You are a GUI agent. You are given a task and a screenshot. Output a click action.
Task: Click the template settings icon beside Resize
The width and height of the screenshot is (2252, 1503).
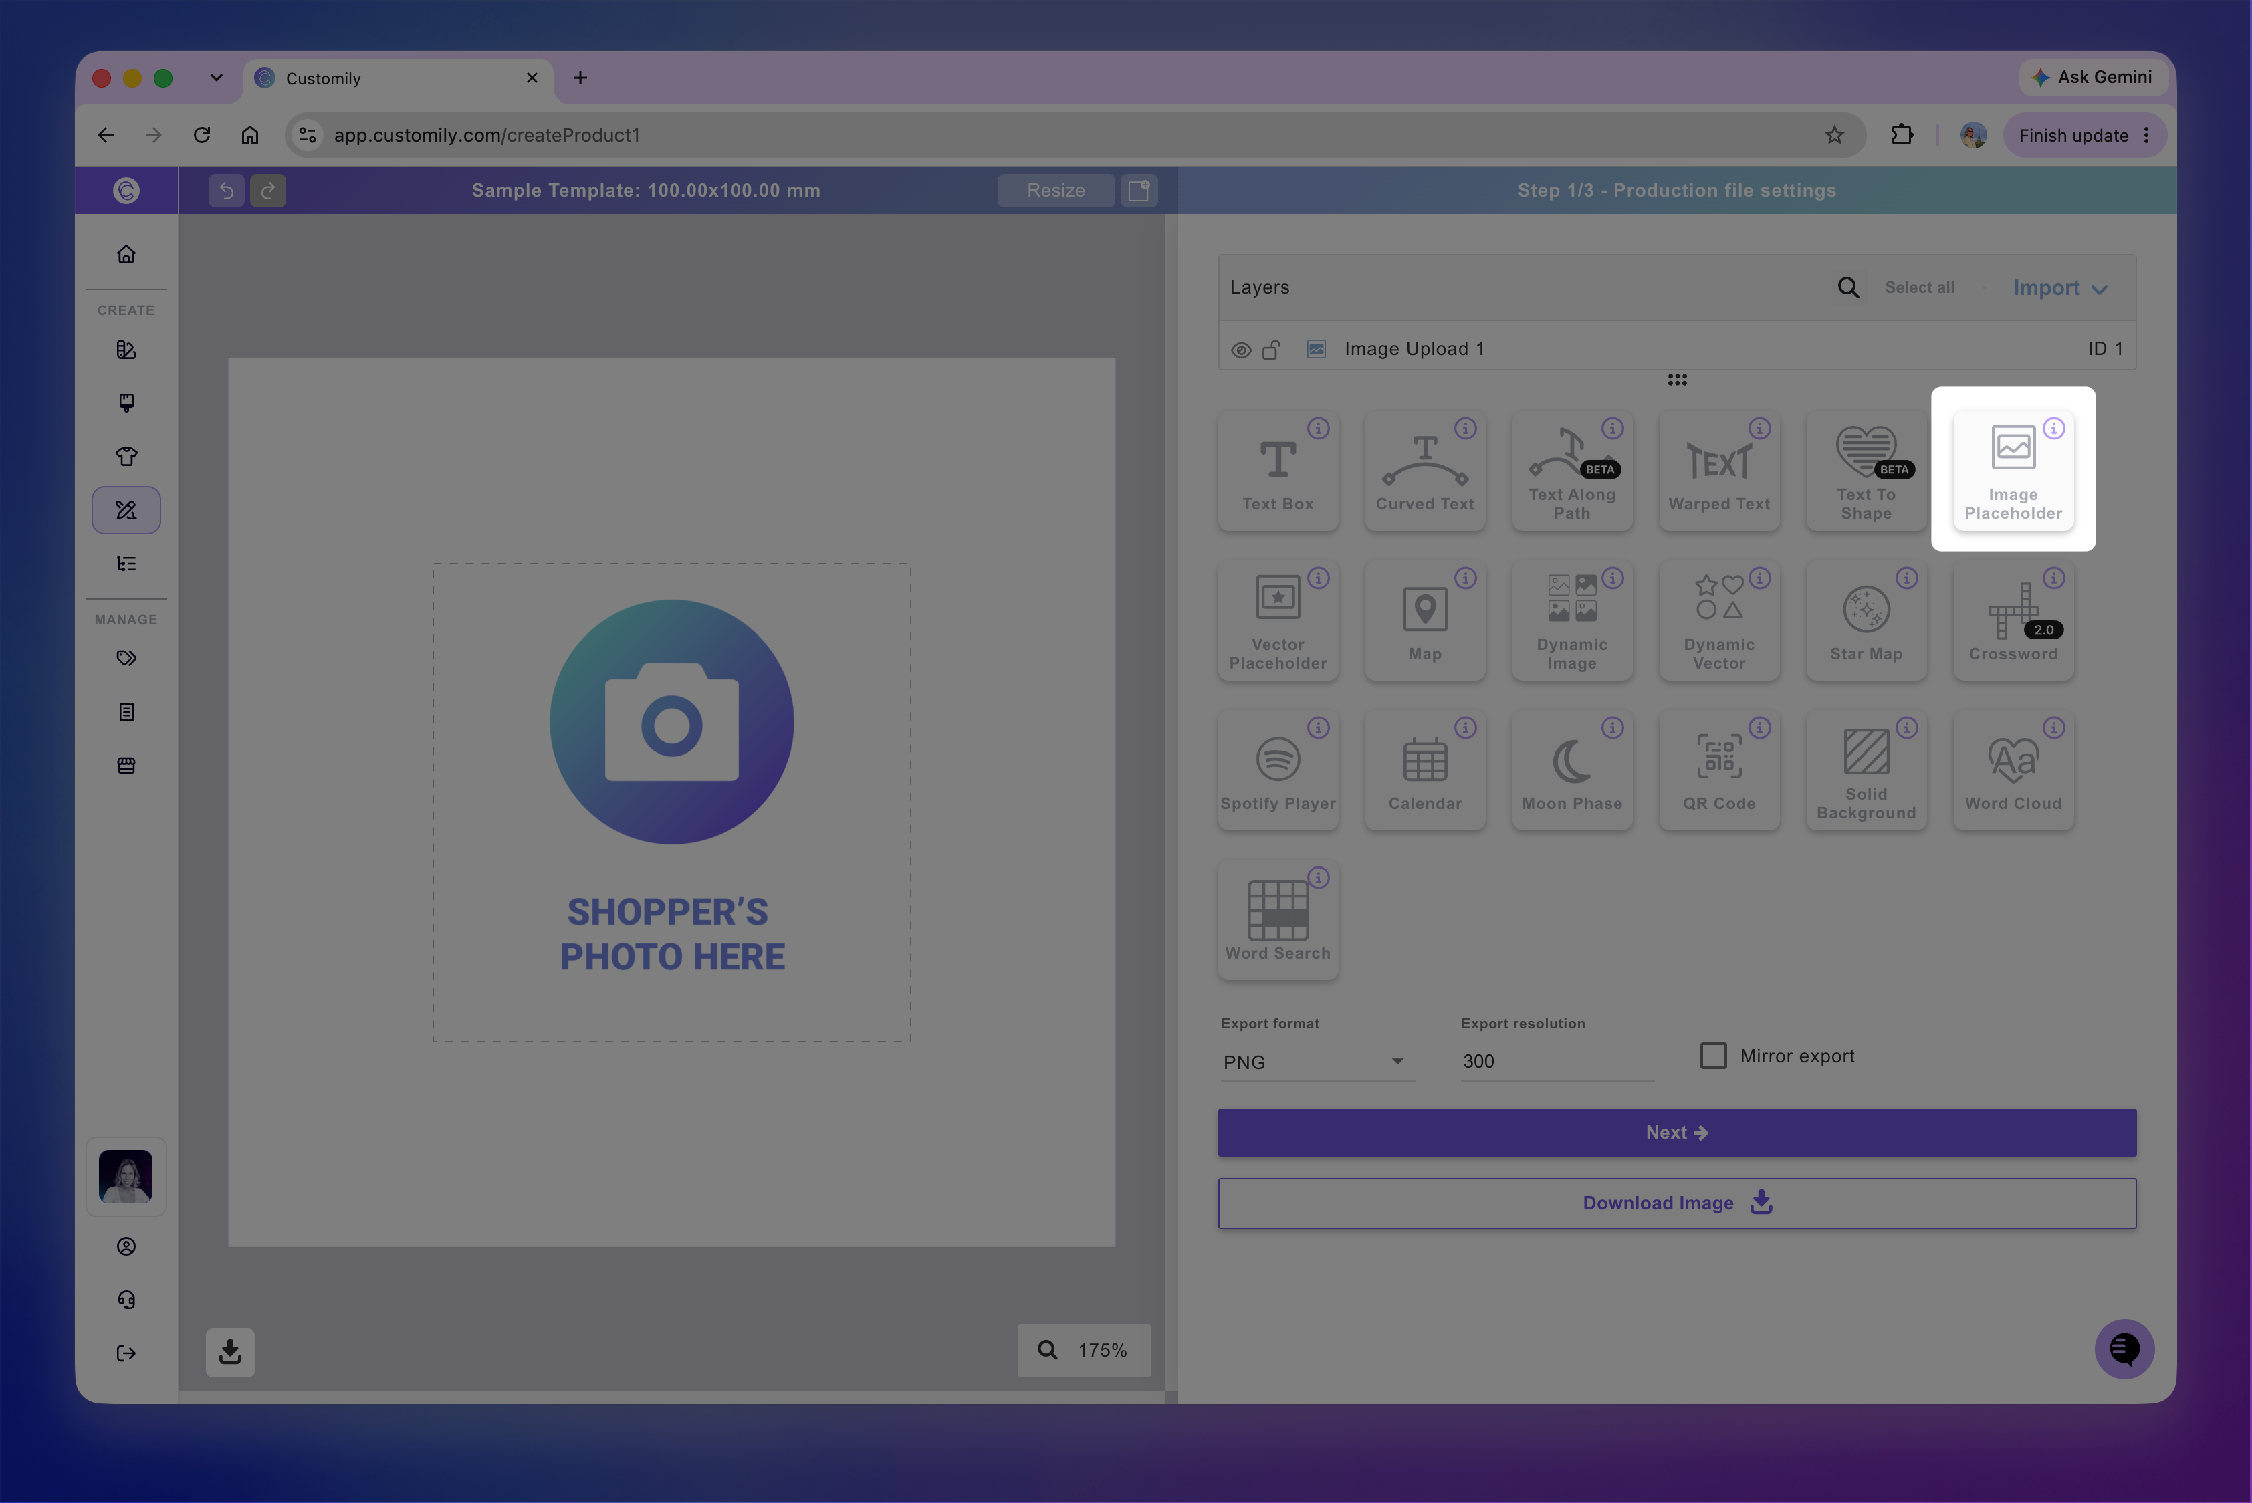1139,190
